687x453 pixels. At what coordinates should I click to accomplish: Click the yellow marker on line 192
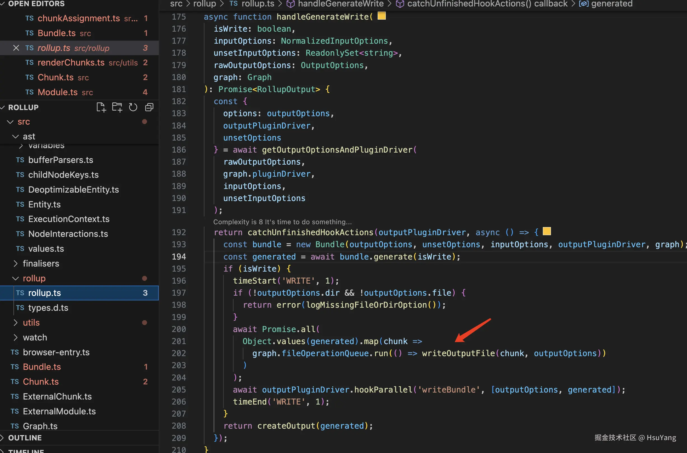[x=546, y=232]
